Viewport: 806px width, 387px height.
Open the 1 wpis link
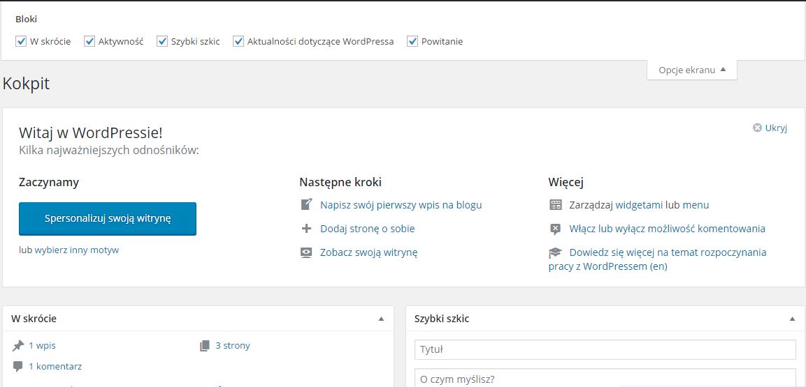pyautogui.click(x=42, y=345)
